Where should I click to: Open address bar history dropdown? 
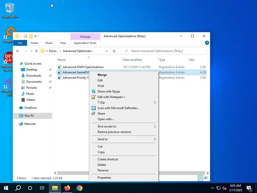coord(106,51)
